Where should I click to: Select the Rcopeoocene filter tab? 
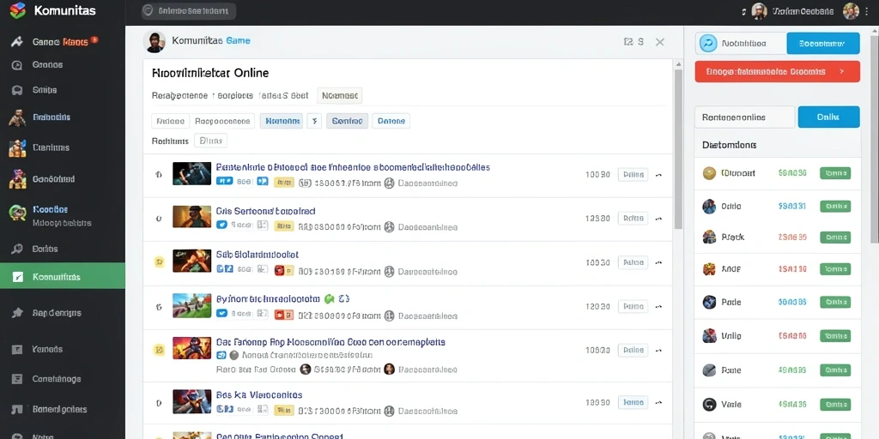point(222,121)
